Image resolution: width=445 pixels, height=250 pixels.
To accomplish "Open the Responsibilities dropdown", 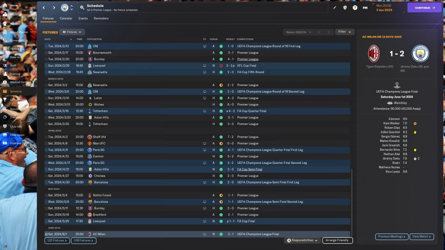I will 302,240.
